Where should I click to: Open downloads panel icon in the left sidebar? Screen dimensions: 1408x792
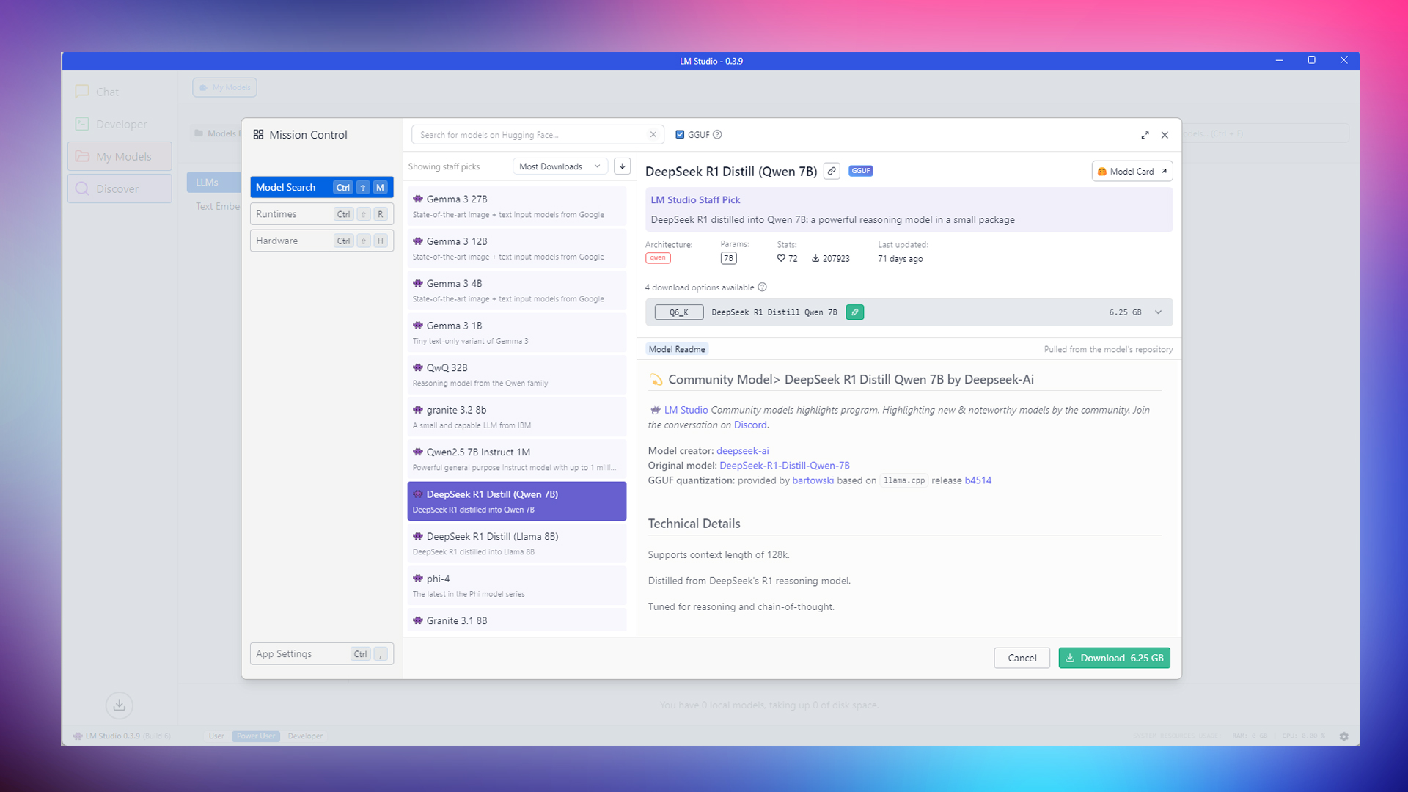coord(119,705)
